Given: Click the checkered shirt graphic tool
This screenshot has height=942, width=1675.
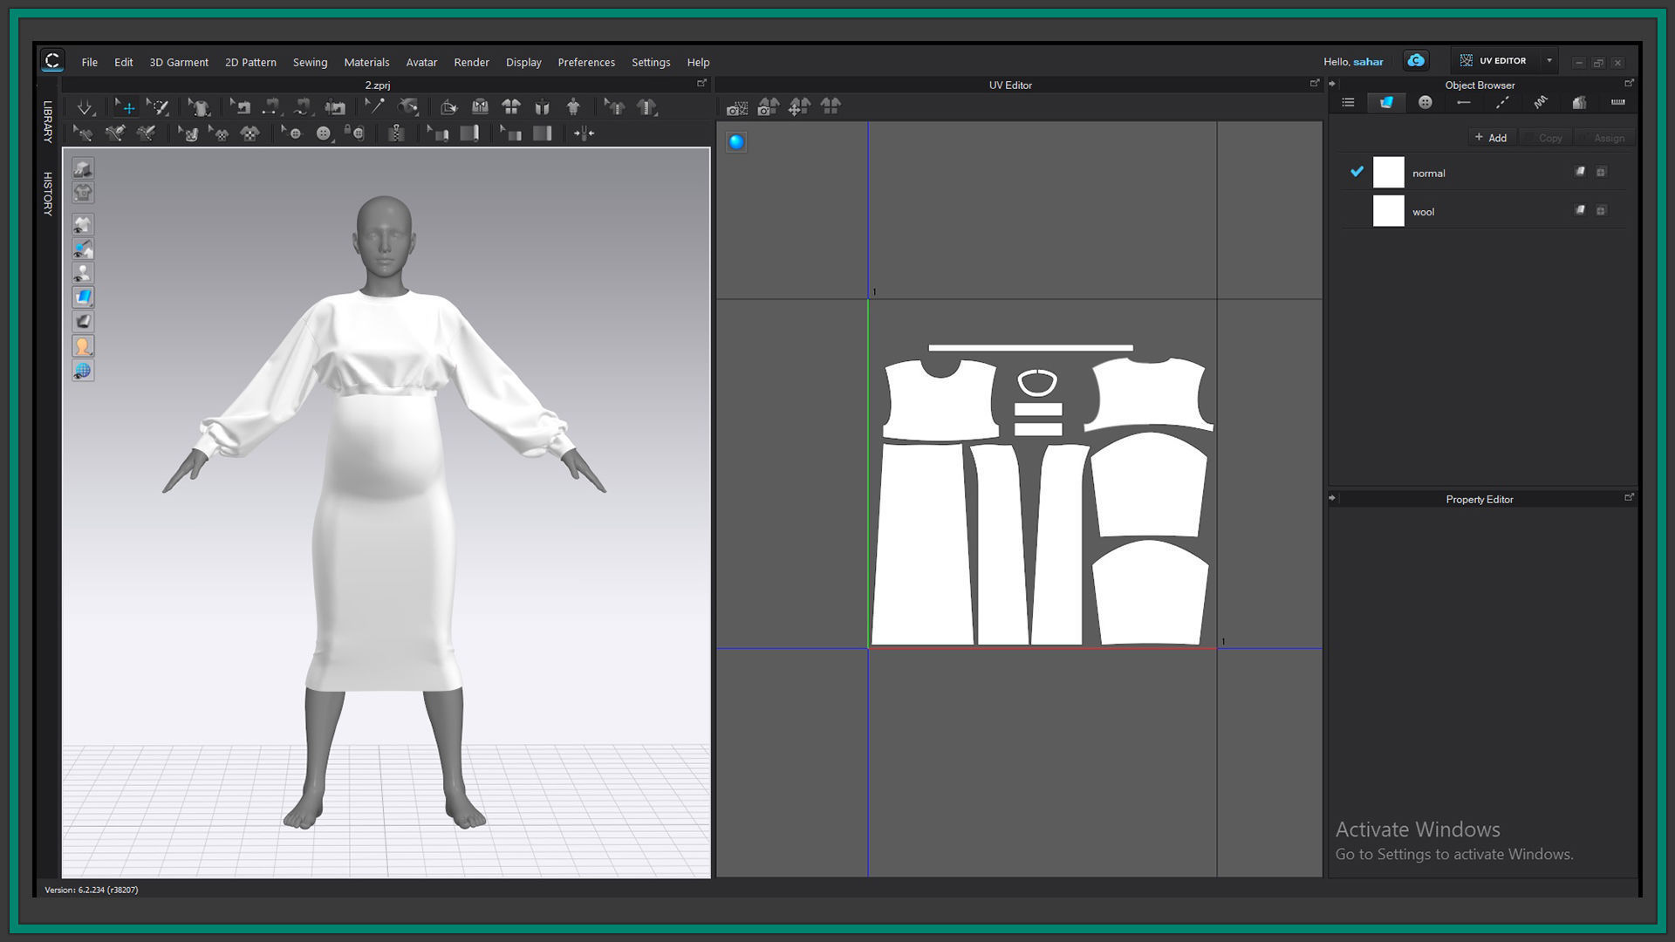Looking at the screenshot, I should coord(250,133).
